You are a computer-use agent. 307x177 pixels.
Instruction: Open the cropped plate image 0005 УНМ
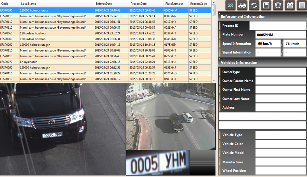pyautogui.click(x=158, y=163)
